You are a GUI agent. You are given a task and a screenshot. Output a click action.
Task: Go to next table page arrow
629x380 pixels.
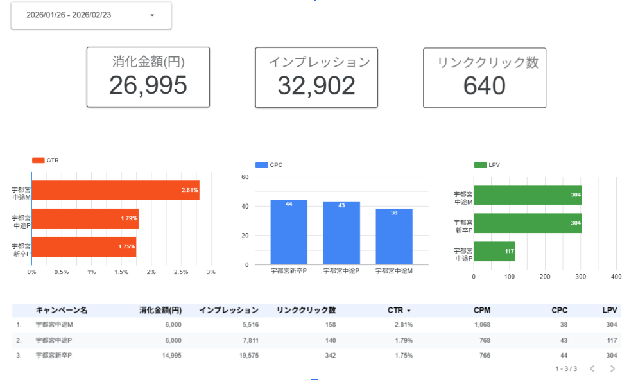coord(612,368)
